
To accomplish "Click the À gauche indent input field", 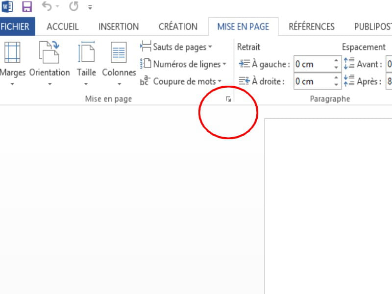I will point(313,64).
